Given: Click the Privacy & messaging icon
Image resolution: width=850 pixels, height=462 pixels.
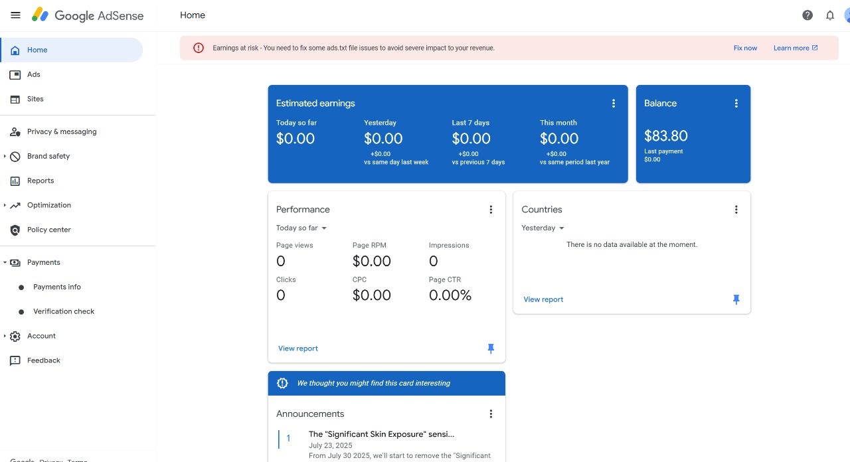Looking at the screenshot, I should pos(15,131).
